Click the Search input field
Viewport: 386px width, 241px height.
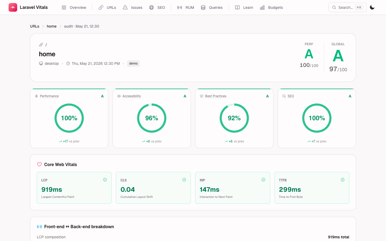(347, 7)
